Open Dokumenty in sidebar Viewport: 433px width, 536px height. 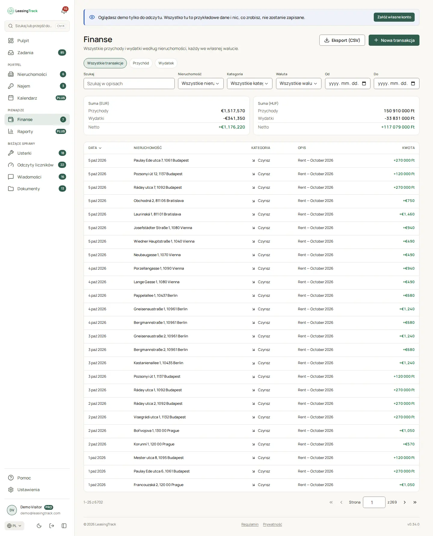(37, 189)
